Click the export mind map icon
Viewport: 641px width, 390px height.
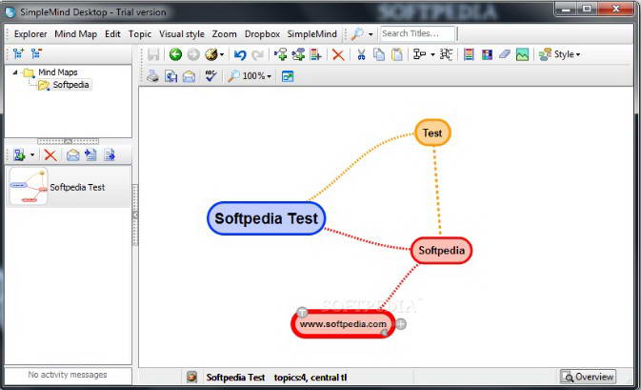170,76
